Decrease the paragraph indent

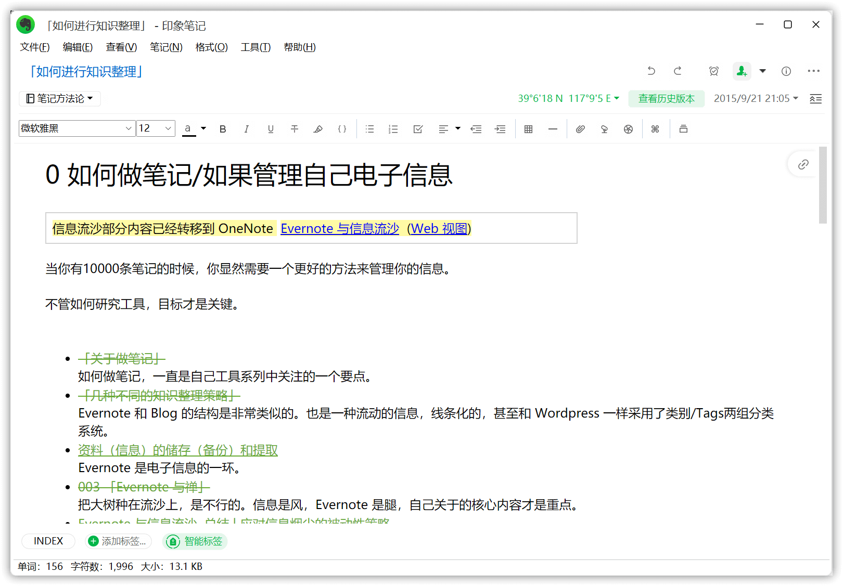pyautogui.click(x=476, y=129)
